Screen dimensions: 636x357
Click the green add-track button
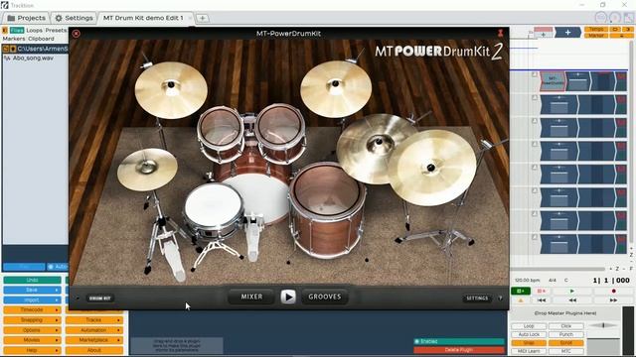[x=521, y=291]
